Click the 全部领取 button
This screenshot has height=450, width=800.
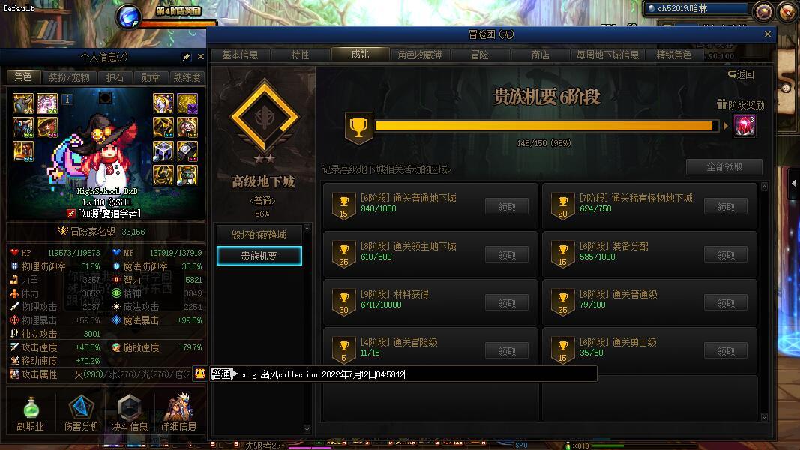tap(724, 166)
